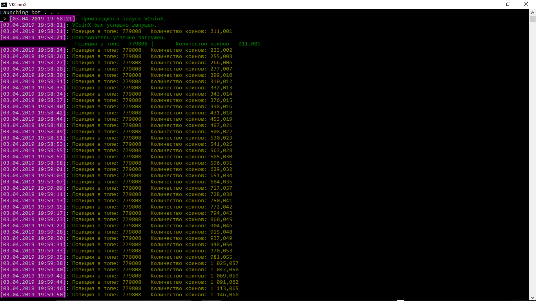This screenshot has width=536, height=301.
Task: Click the highlighted timestamp 19:58:24
Action: [33, 50]
